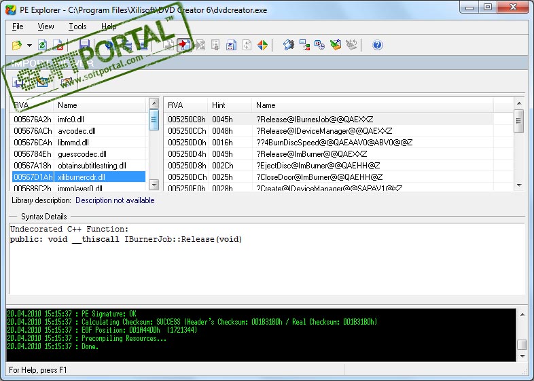Open the certificate document toolbar icon

click(x=215, y=45)
